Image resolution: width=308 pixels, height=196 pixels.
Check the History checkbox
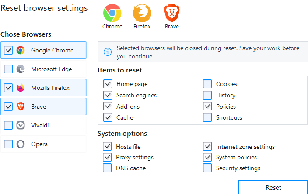point(207,95)
